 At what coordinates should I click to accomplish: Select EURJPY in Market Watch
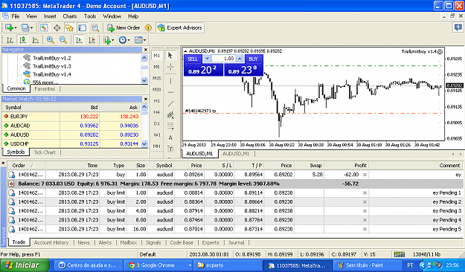click(x=71, y=117)
